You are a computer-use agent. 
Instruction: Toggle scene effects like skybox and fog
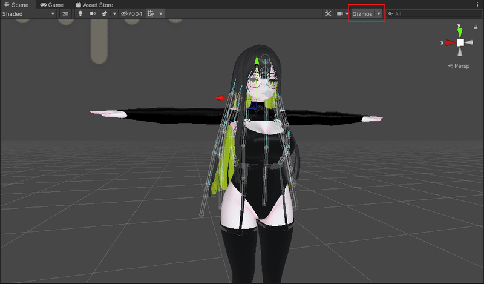pyautogui.click(x=104, y=13)
